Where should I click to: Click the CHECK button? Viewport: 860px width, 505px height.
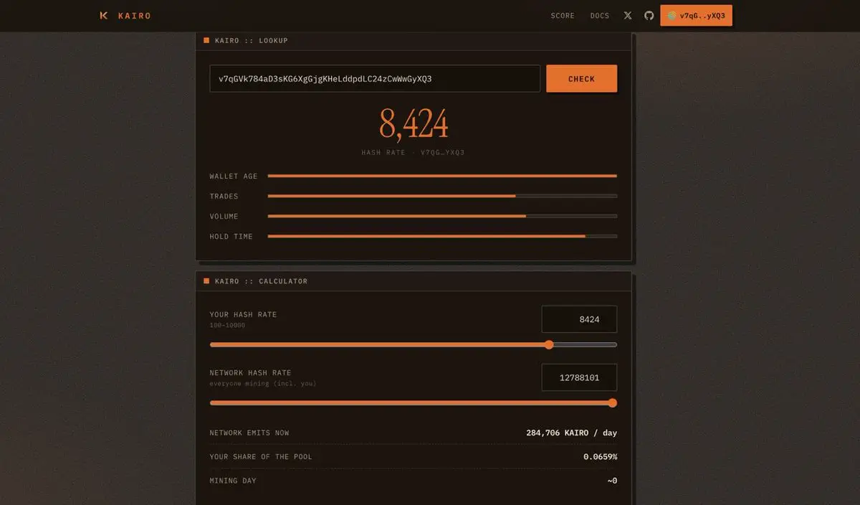pos(581,79)
